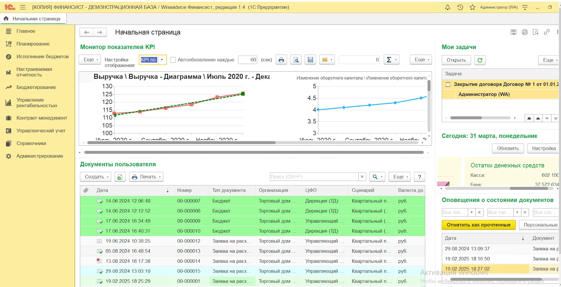Click the favorites star icon
Viewport: 561px width, 287px height.
tap(472, 7)
